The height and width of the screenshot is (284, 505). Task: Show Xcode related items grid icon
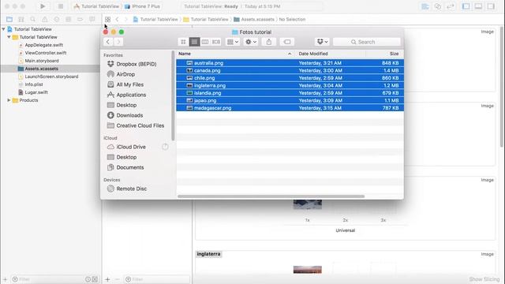click(x=107, y=19)
